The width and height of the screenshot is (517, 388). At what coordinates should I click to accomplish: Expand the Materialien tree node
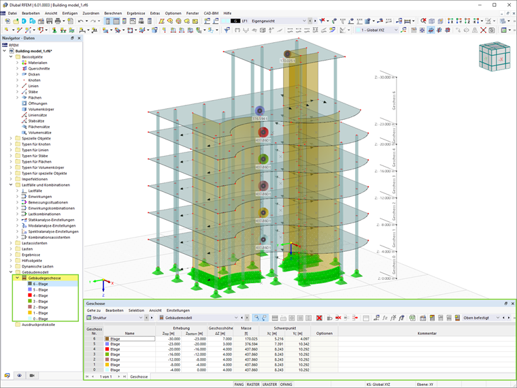pyautogui.click(x=17, y=63)
